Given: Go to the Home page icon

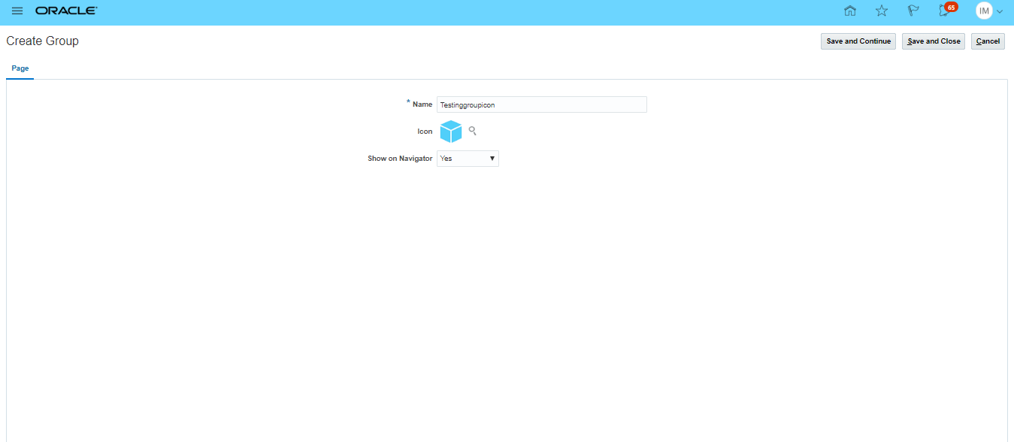Looking at the screenshot, I should 850,11.
